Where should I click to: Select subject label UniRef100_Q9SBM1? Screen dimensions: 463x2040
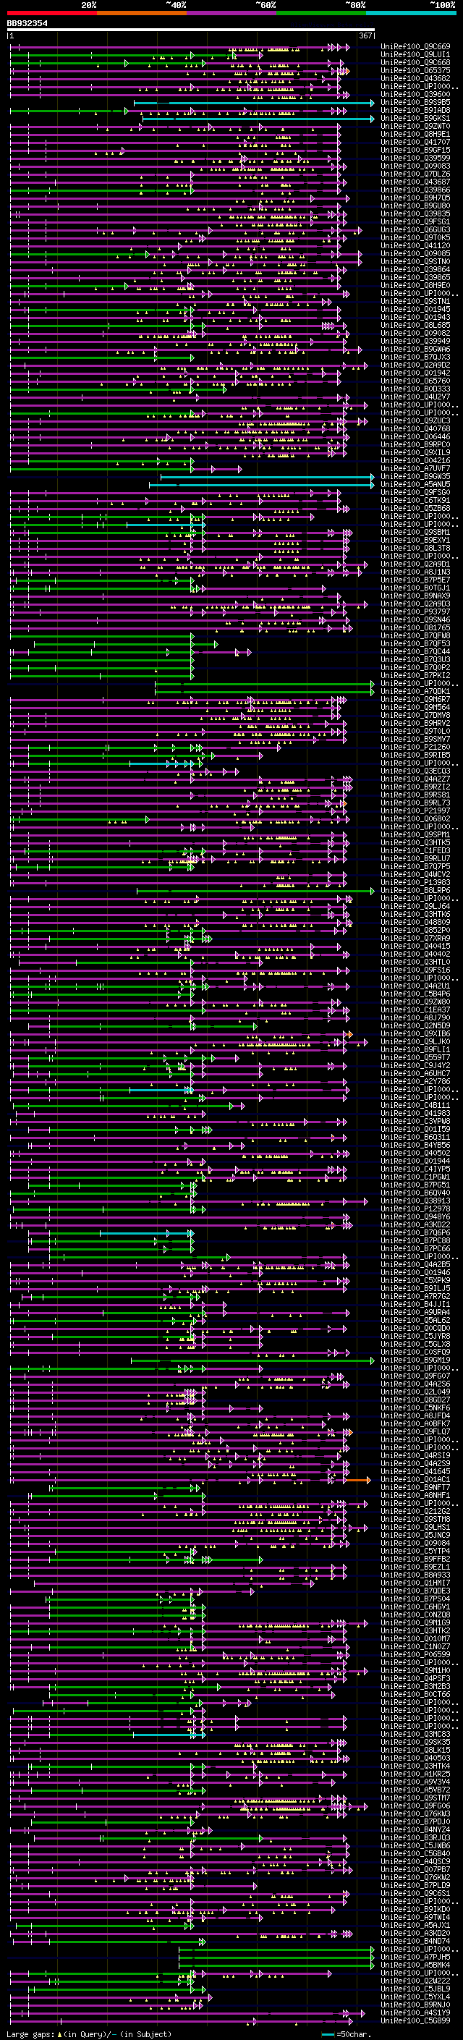click(415, 532)
